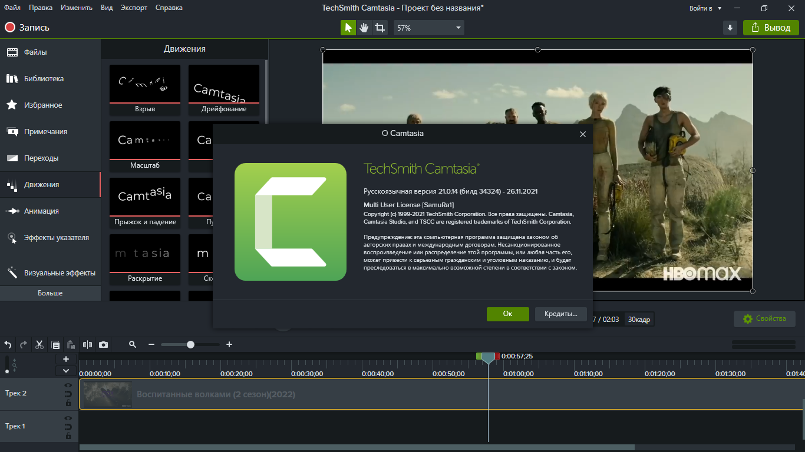Open the Экспорт menu
Image resolution: width=805 pixels, height=452 pixels.
pyautogui.click(x=134, y=8)
